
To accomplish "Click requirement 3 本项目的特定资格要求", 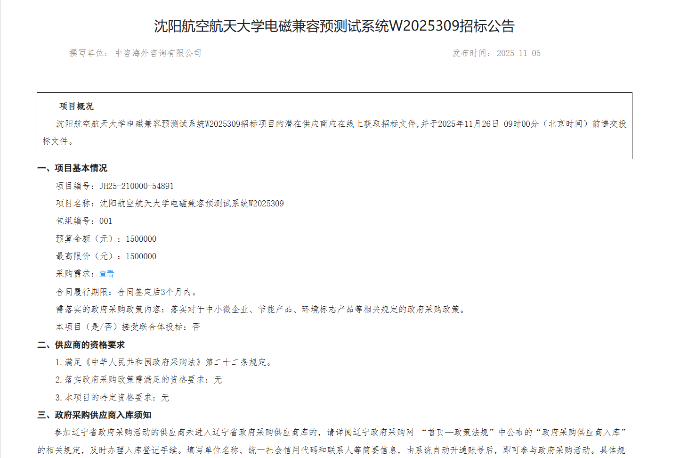I will click(112, 398).
